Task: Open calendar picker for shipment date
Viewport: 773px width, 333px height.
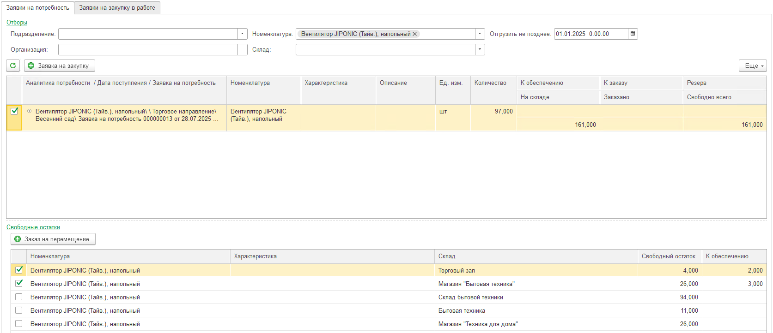Action: pyautogui.click(x=633, y=34)
